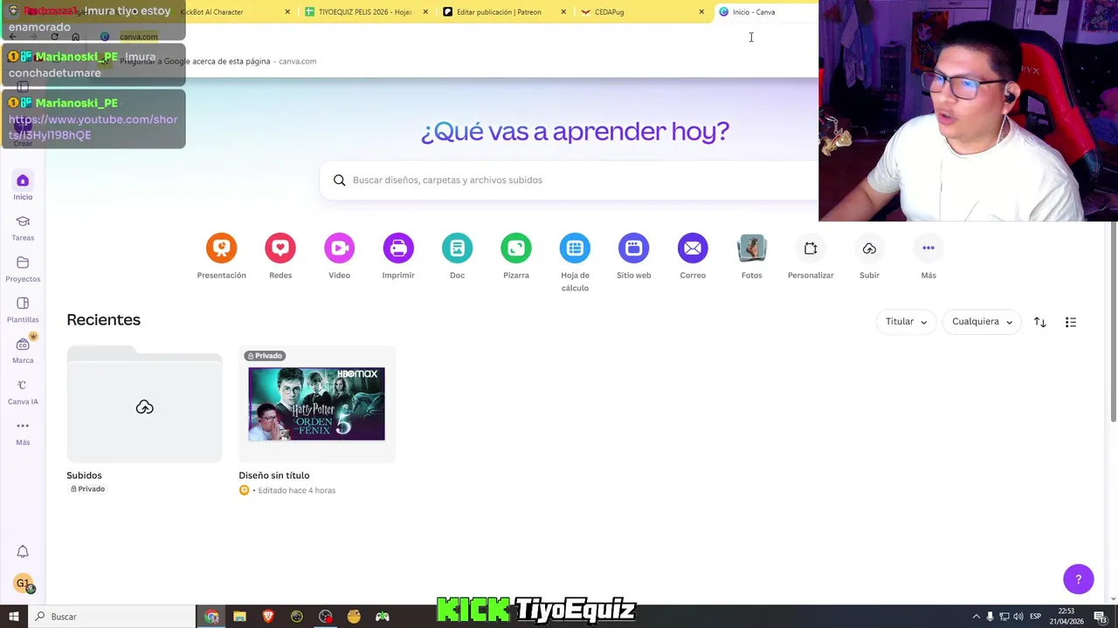Viewport: 1118px width, 628px height.
Task: Open a new Pizarra whiteboard
Action: (x=516, y=249)
